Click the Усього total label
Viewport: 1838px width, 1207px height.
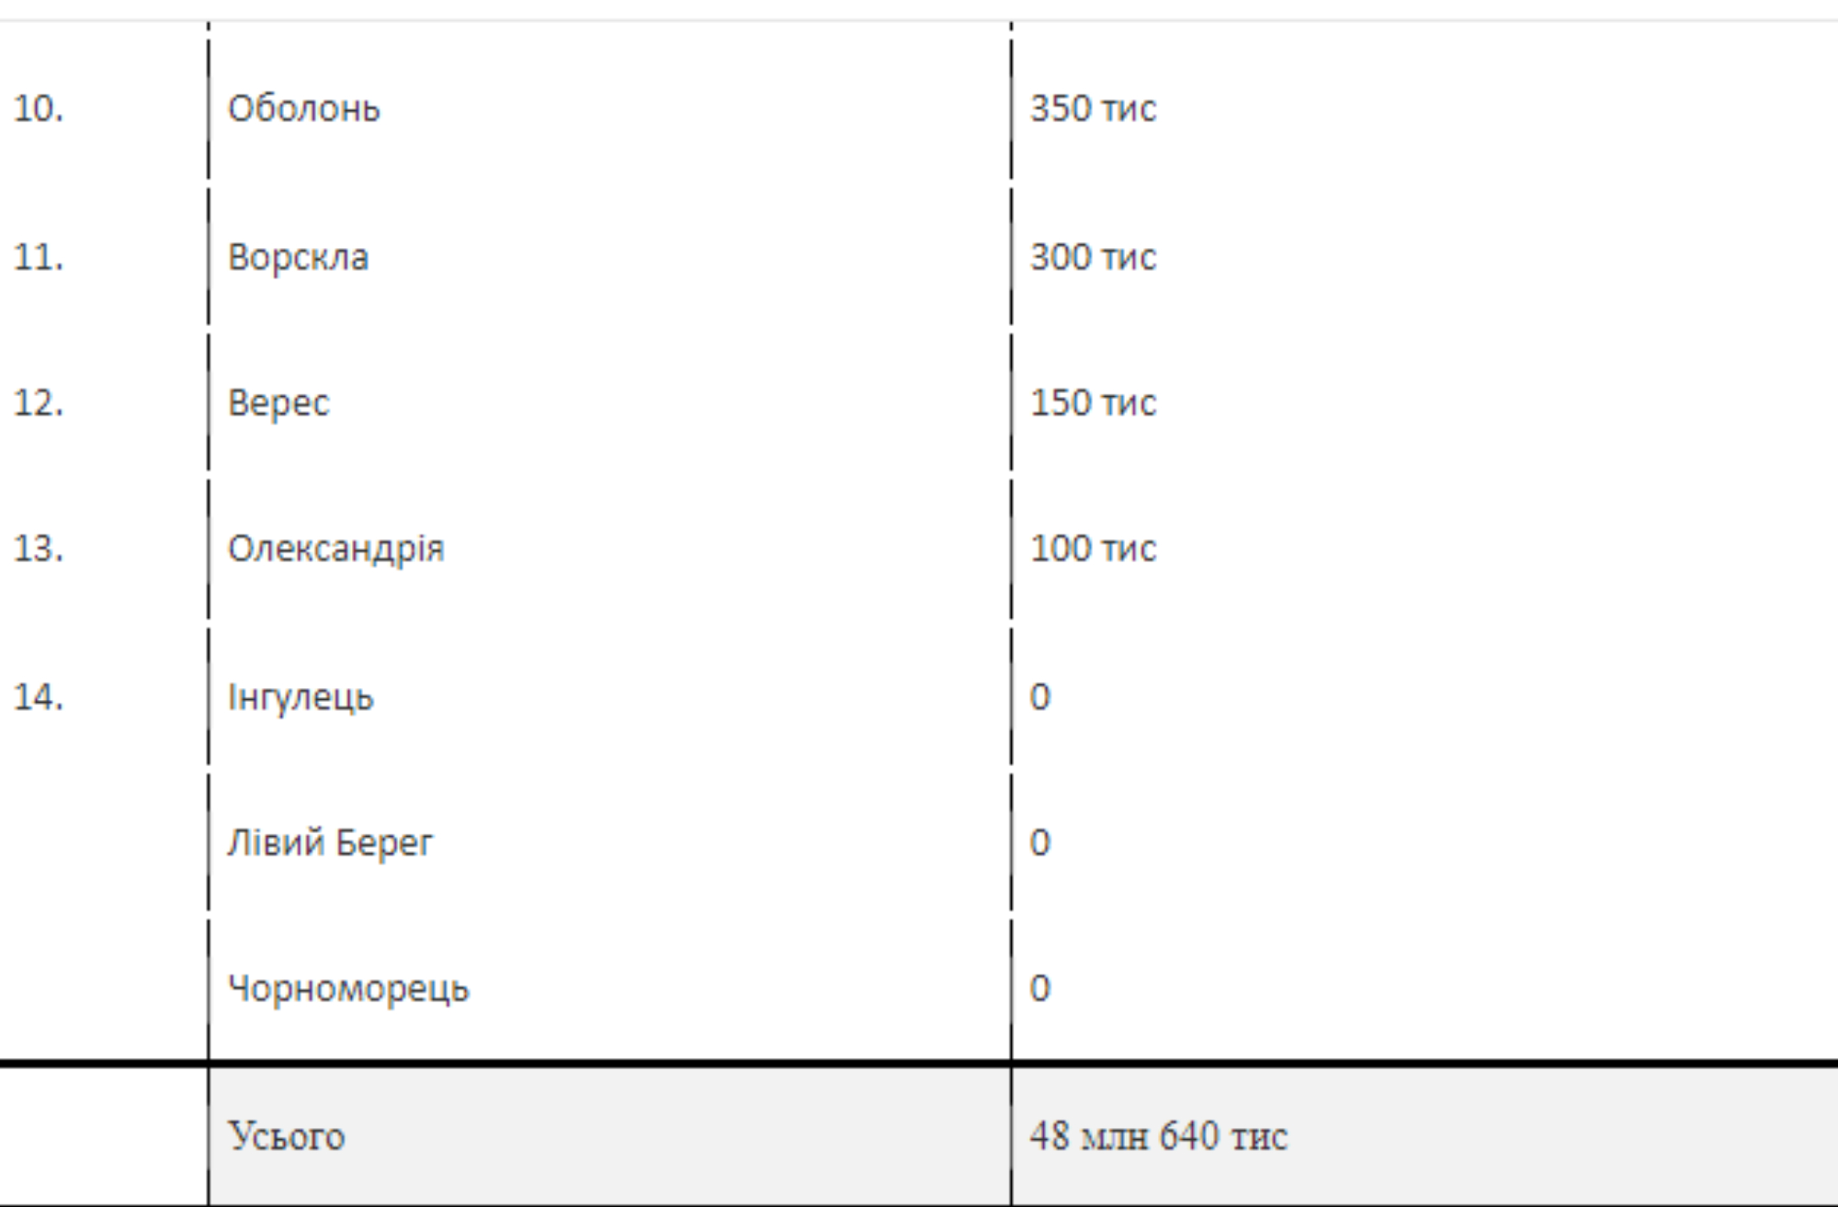pyautogui.click(x=287, y=1136)
